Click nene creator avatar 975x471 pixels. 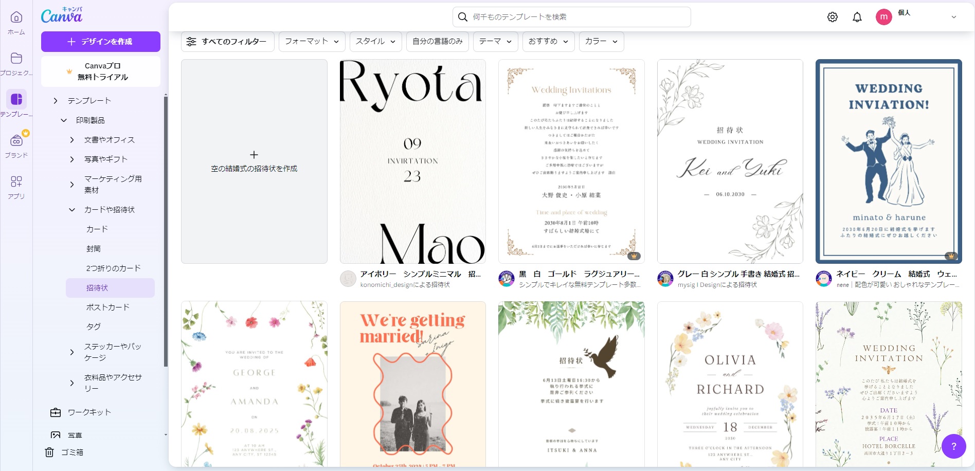click(824, 279)
